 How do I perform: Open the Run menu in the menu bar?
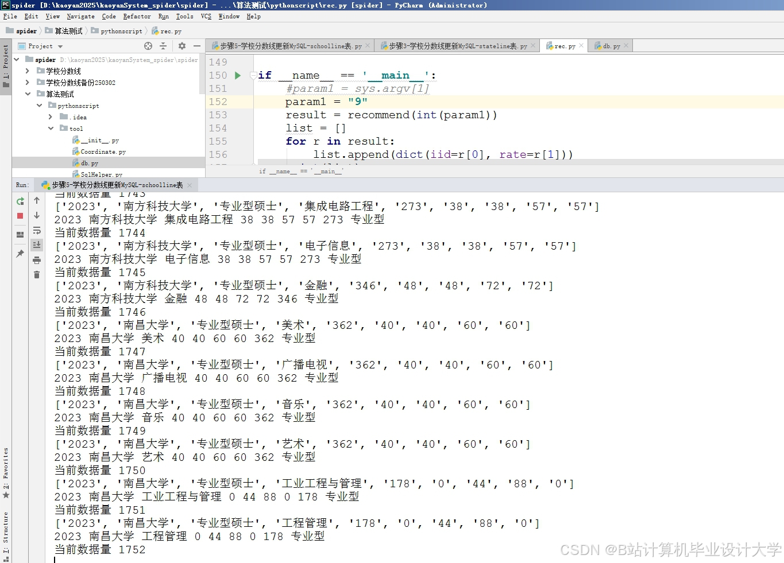pos(163,16)
